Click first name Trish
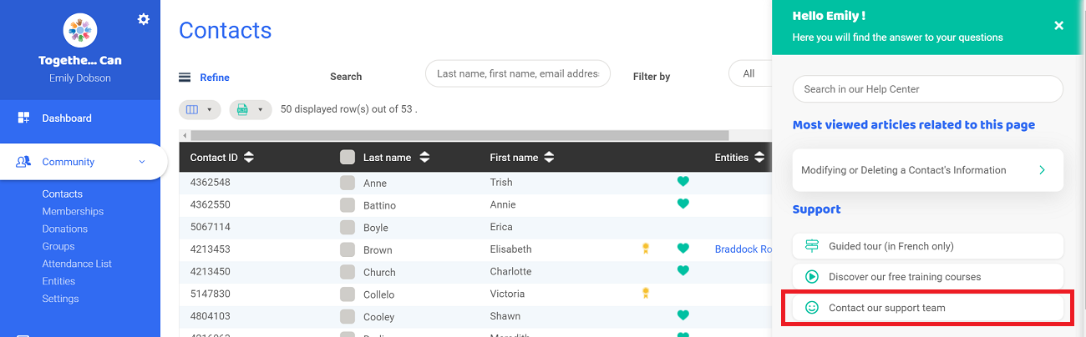The height and width of the screenshot is (337, 1086). coord(501,182)
